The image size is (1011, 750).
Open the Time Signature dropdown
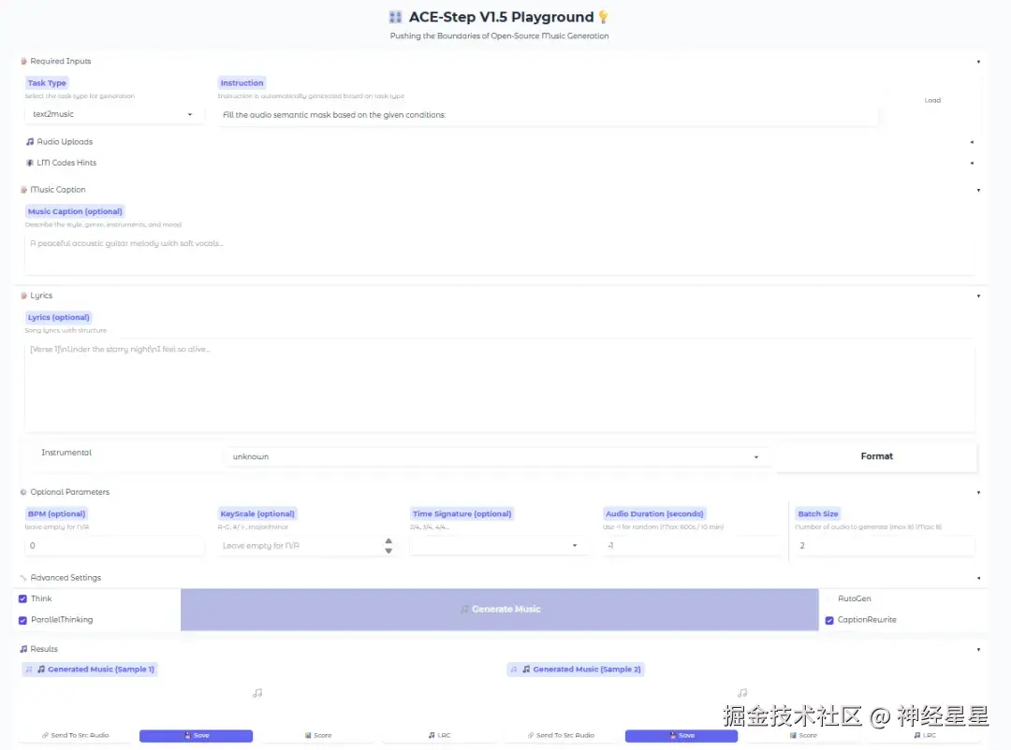(498, 546)
